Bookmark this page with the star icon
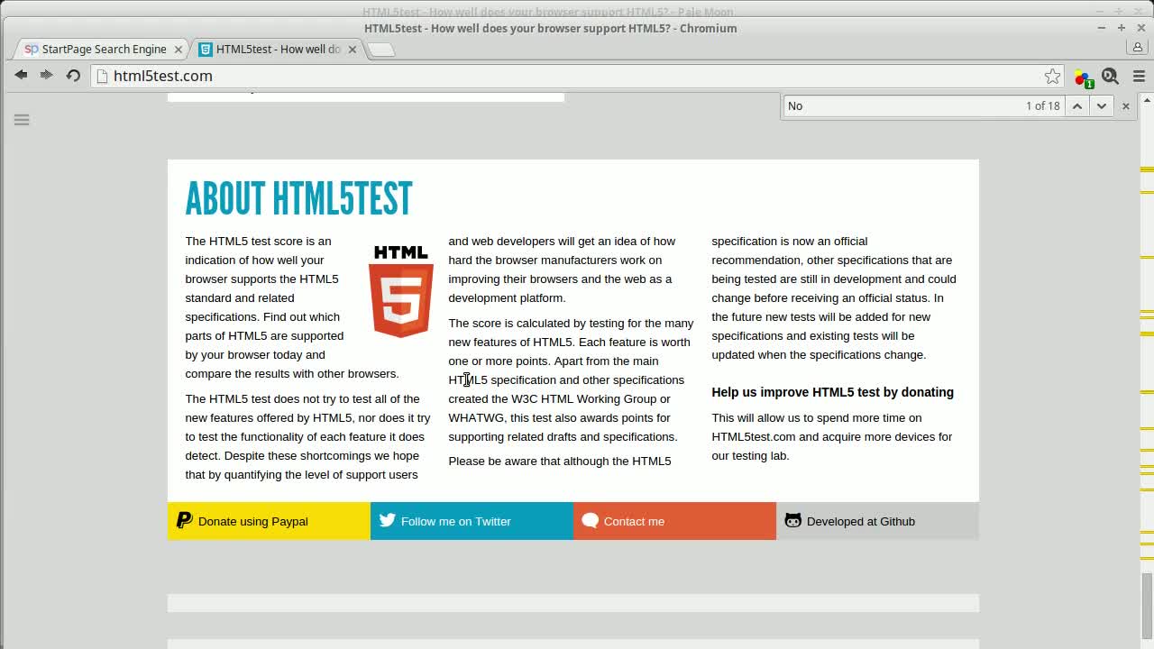Viewport: 1154px width, 649px height. point(1052,76)
